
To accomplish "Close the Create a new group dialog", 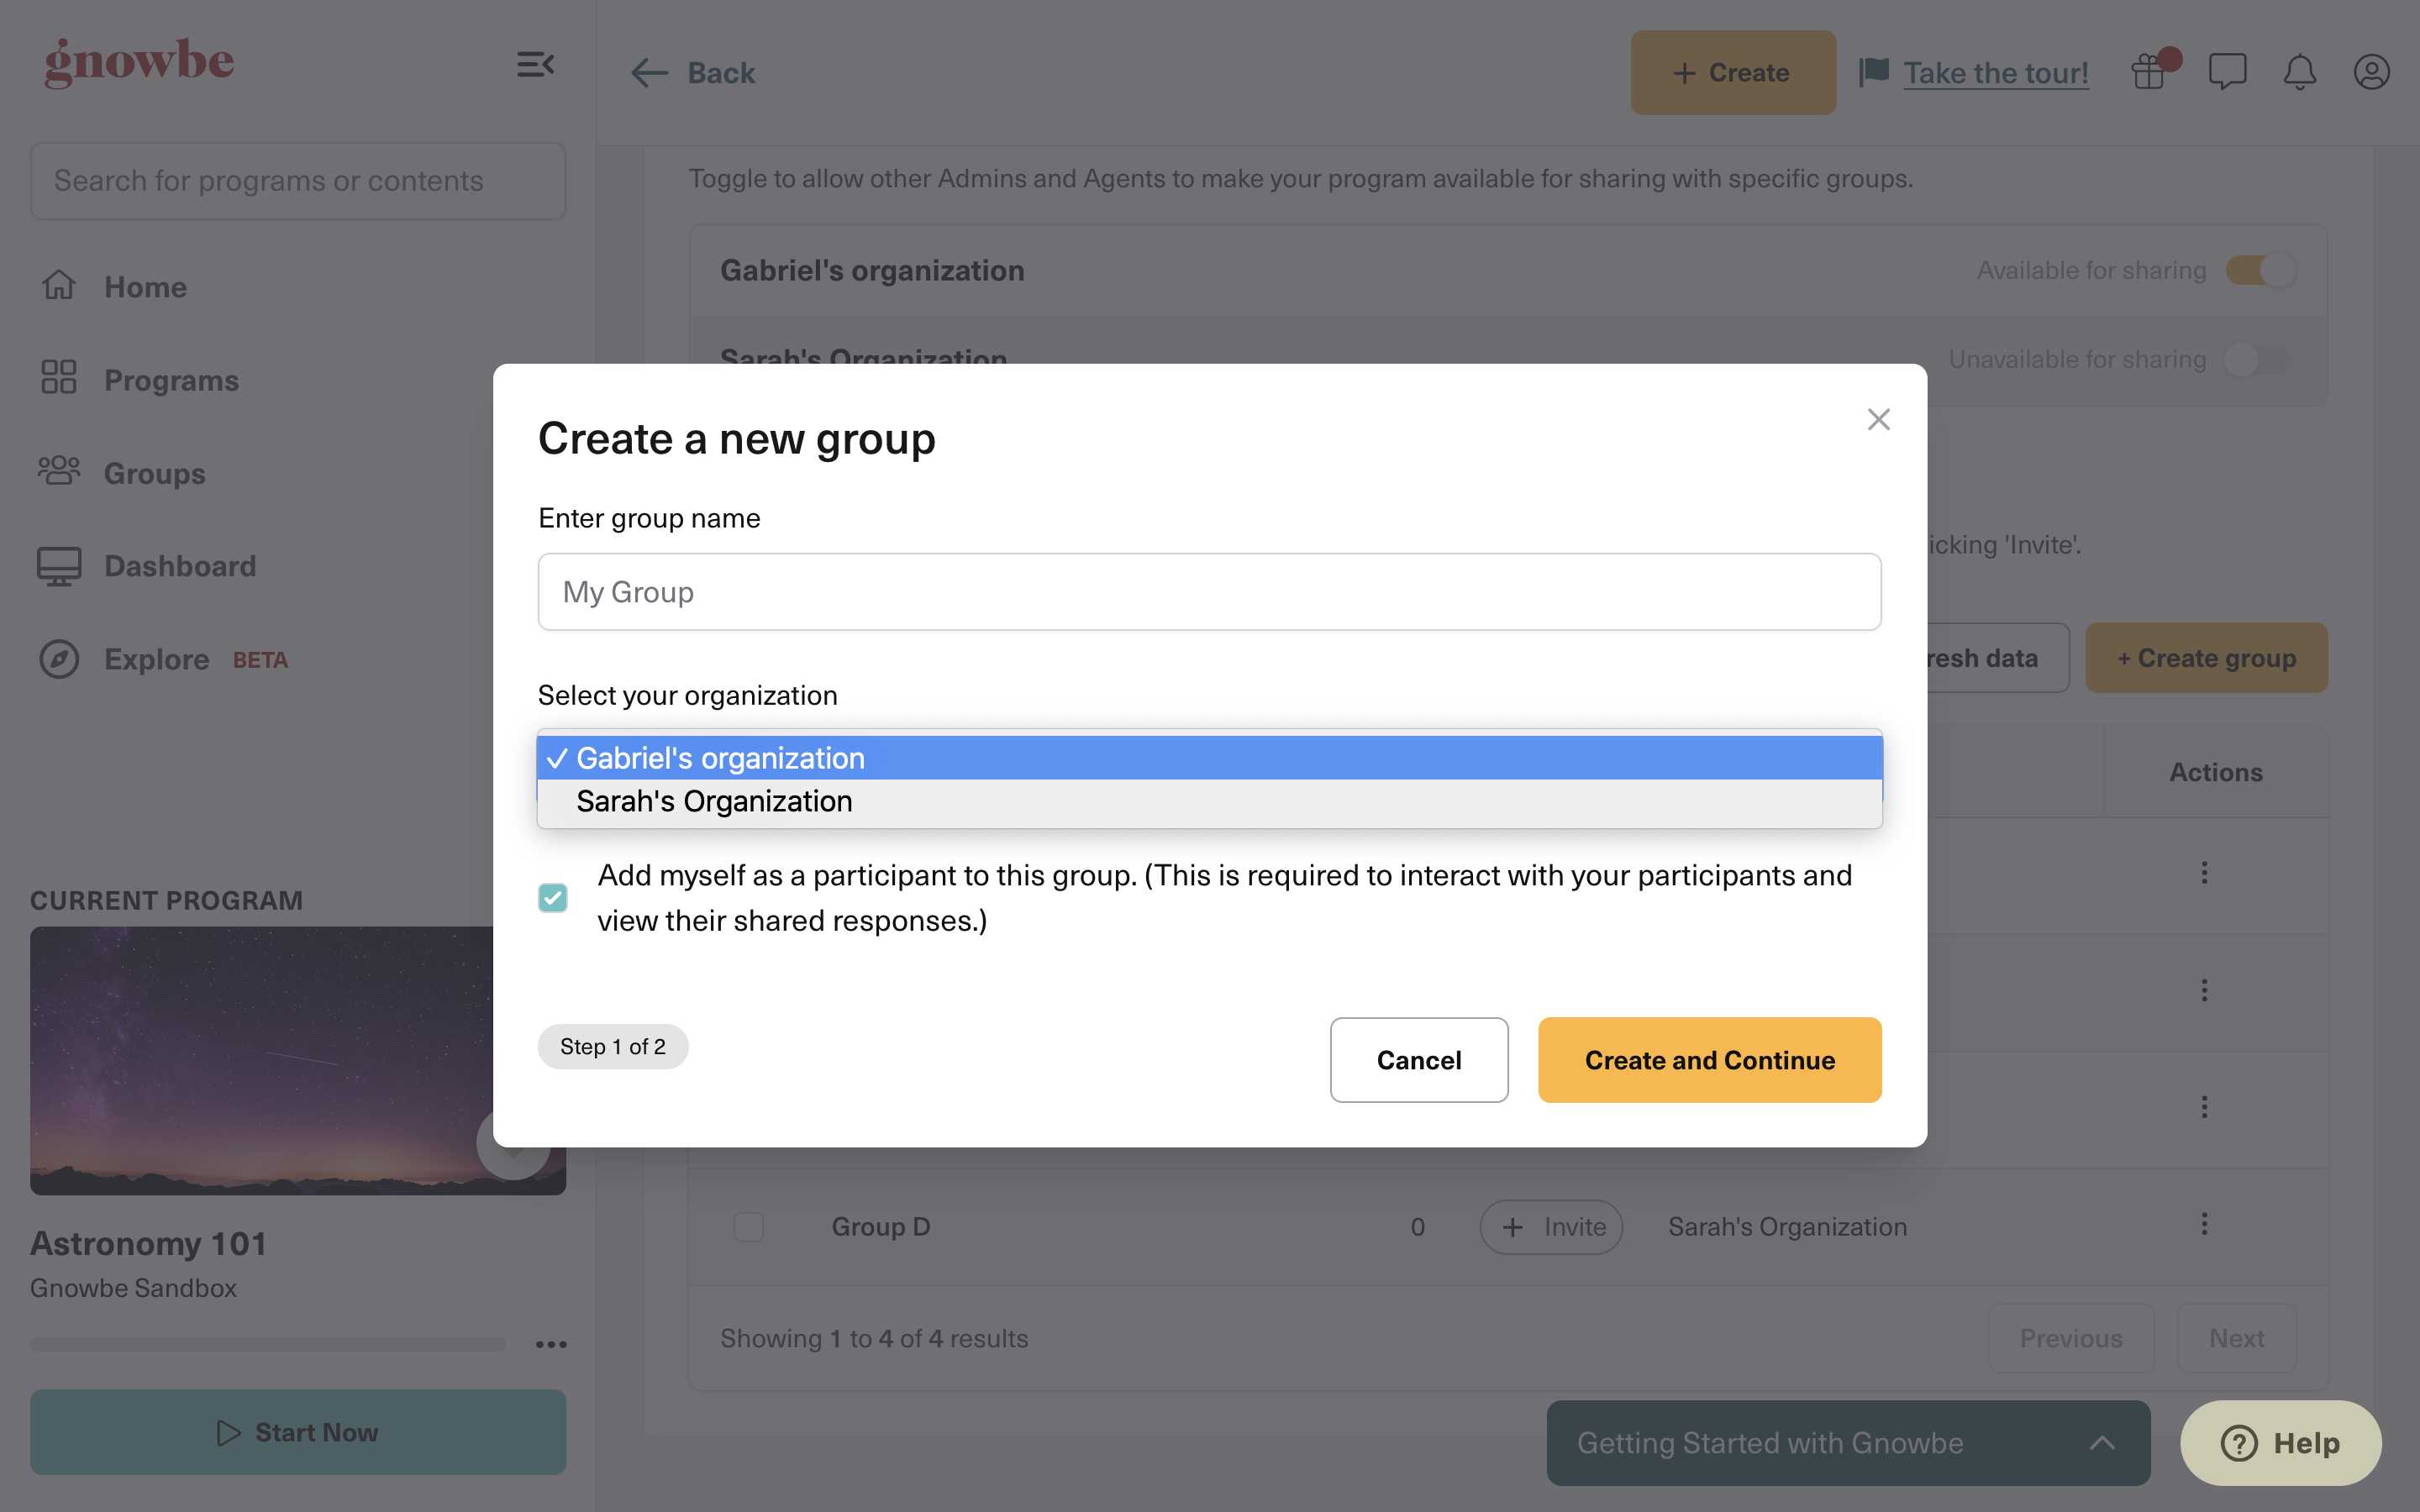I will tap(1878, 419).
